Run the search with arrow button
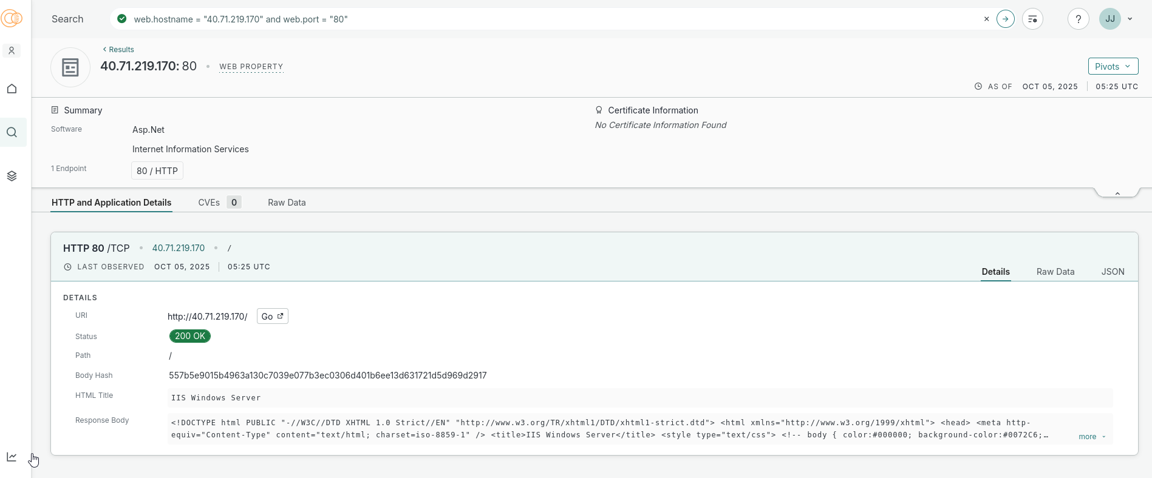This screenshot has height=478, width=1152. (1006, 19)
